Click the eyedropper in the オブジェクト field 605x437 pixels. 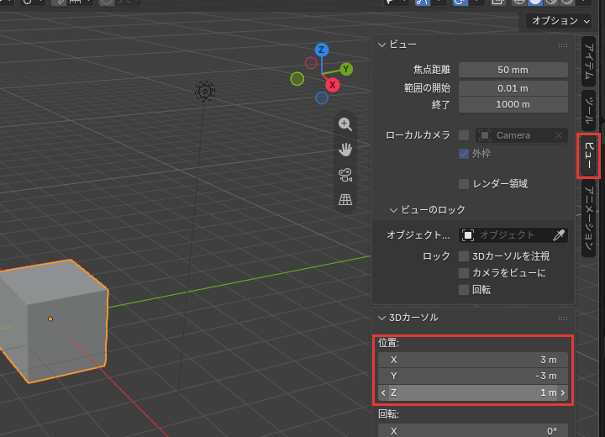[x=558, y=235]
